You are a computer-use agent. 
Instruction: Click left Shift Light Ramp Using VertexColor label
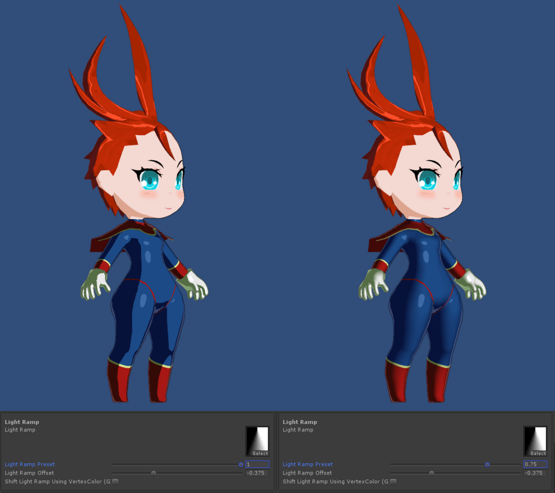pos(57,481)
